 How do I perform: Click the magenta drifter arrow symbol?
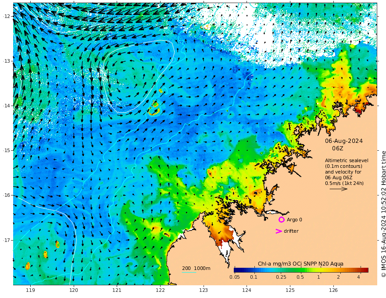coord(279,231)
